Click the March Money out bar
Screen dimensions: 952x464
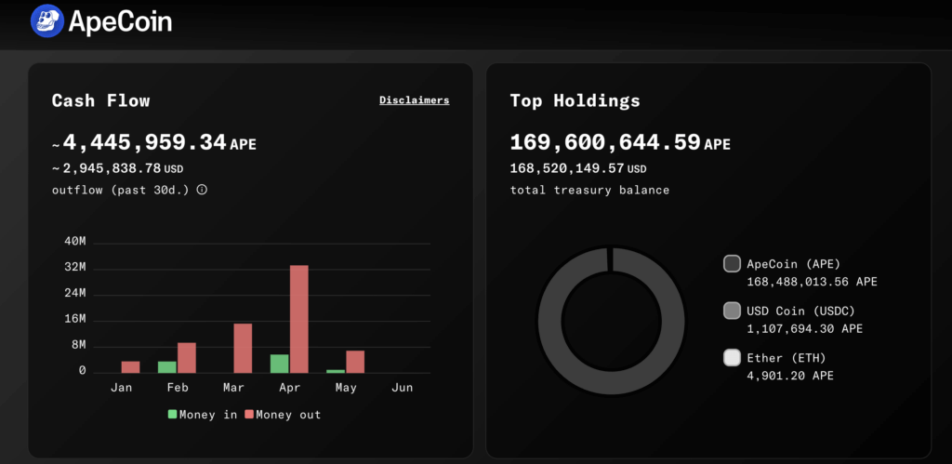243,348
